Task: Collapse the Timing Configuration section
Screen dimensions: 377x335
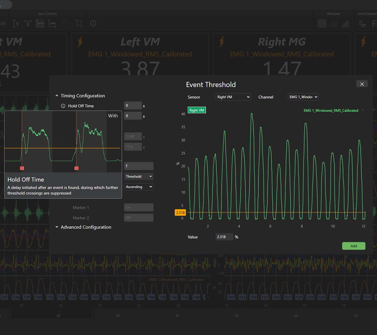Action: tap(57, 96)
